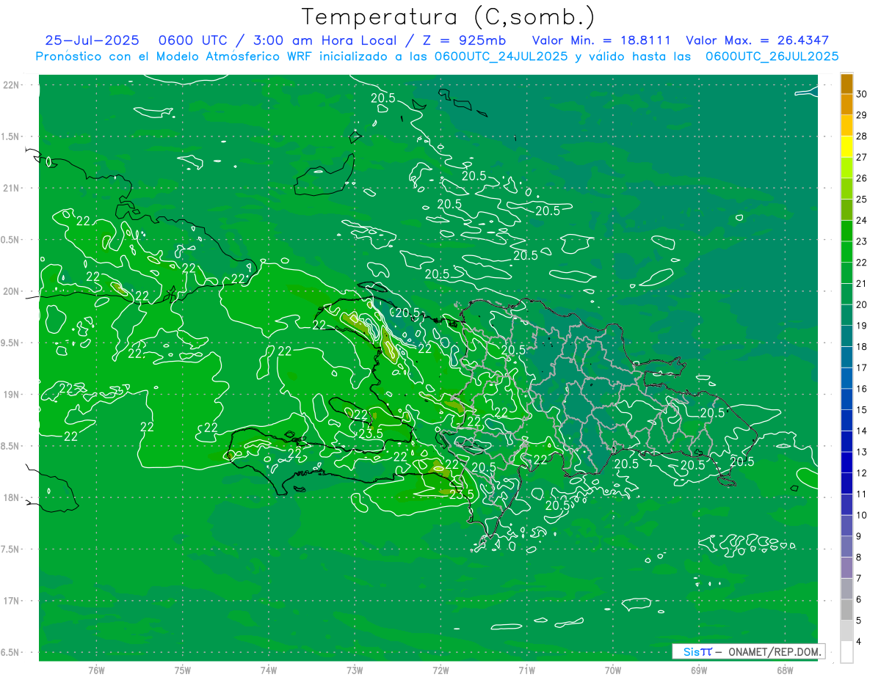Click the colorbar value label '4'

[860, 642]
